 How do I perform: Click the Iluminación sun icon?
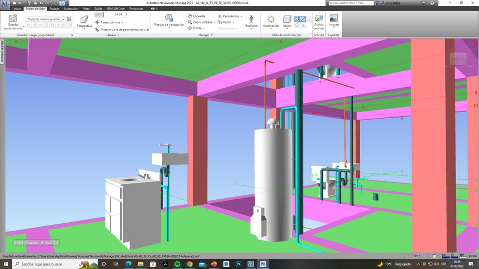[271, 19]
